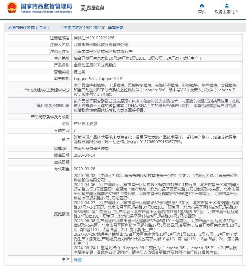This screenshot has width=246, height=266.
Task: Open the 政务服务门户 link
Action: [226, 12]
